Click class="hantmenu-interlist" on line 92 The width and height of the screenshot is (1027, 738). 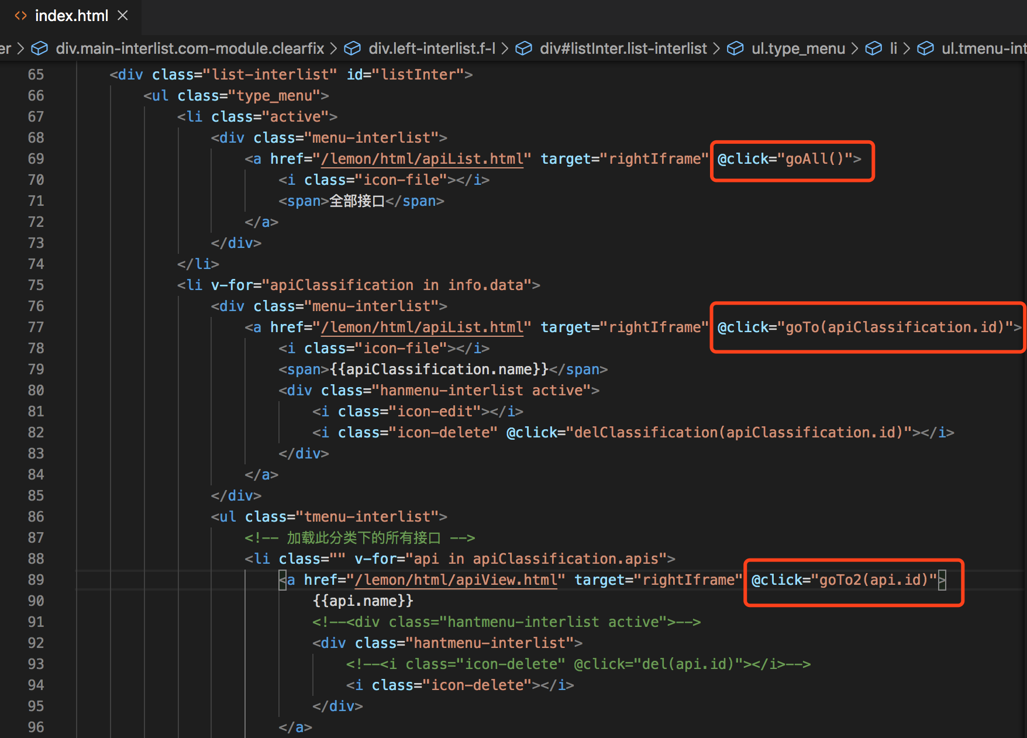[x=464, y=643]
